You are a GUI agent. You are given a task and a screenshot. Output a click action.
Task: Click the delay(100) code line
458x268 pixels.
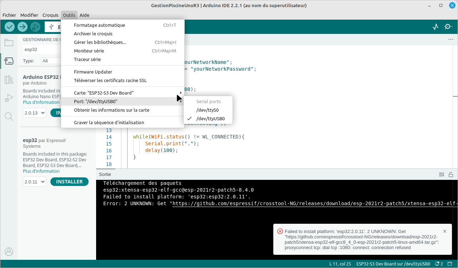[x=161, y=151]
